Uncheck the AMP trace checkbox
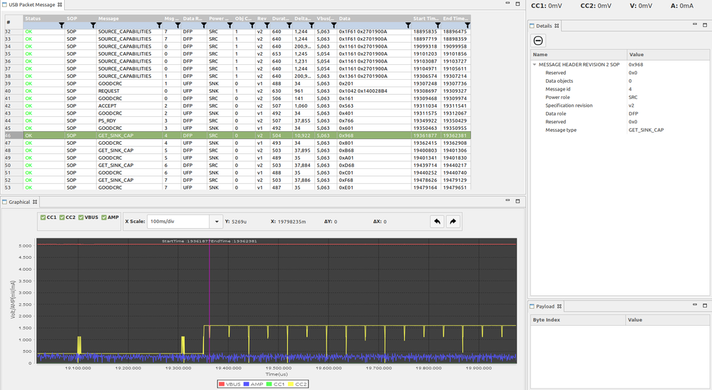 [x=104, y=217]
